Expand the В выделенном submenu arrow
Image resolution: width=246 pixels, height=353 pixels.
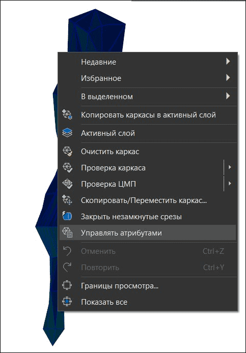point(228,96)
